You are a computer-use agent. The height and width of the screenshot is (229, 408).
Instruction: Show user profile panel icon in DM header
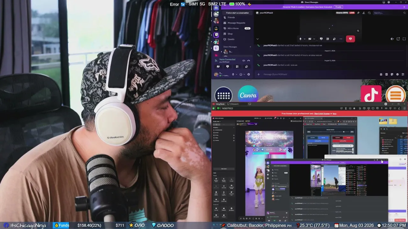click(x=369, y=13)
